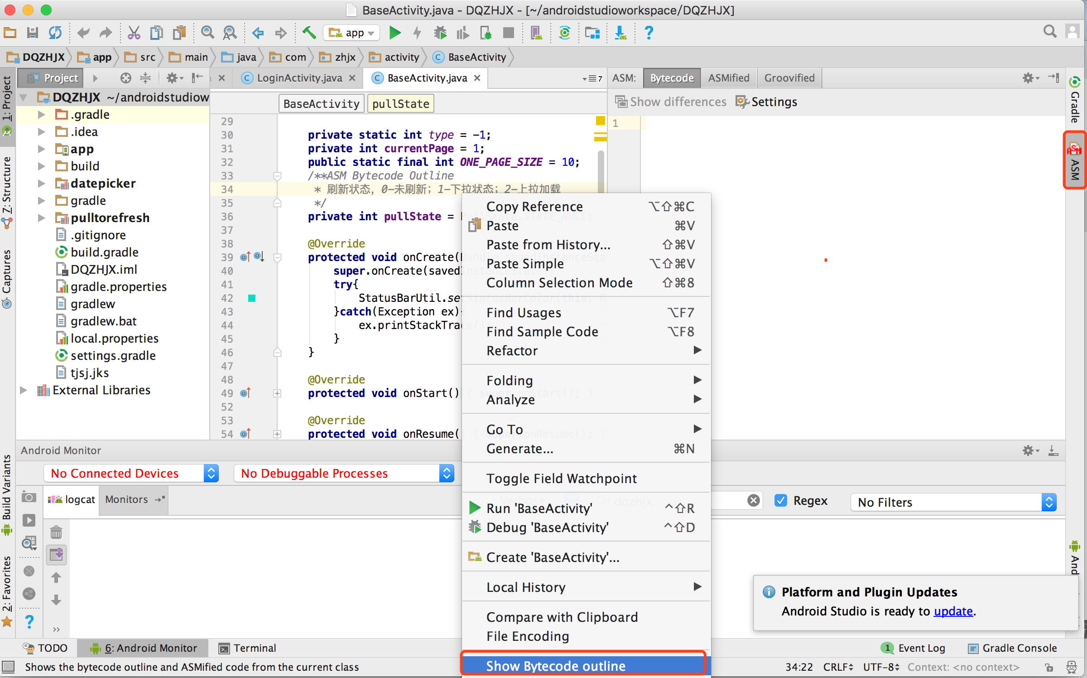Screen dimensions: 1087x678
Task: Click the Gradle panel icon on right edge
Action: [x=1073, y=95]
